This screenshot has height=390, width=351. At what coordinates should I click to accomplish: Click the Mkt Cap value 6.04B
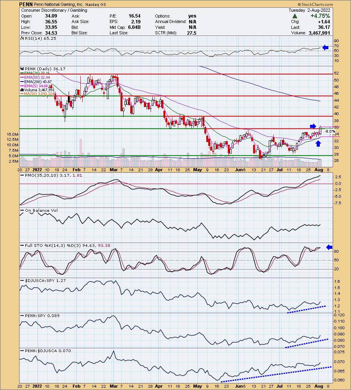[134, 27]
